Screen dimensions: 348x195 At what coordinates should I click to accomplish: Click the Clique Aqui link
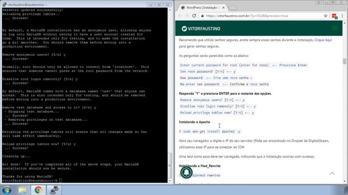coord(323,40)
